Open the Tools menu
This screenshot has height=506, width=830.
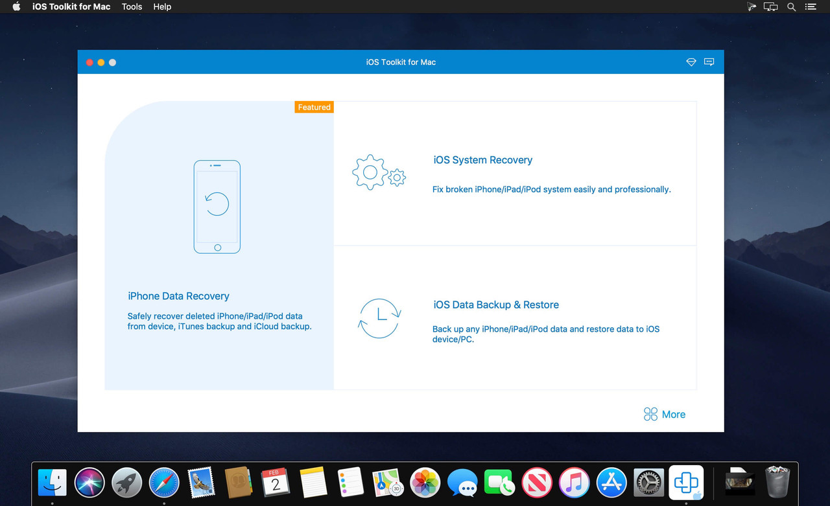click(132, 6)
